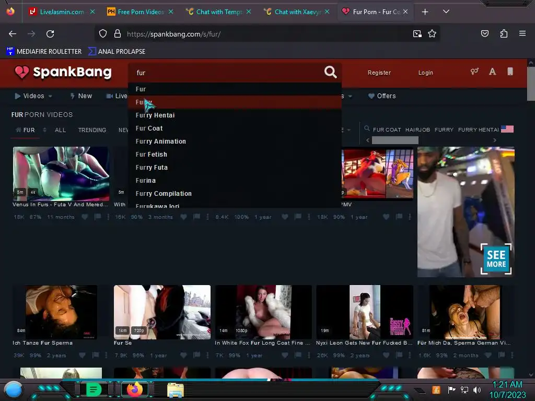Click the tag list horizontal scrollbar
This screenshot has width=535, height=401.
[x=395, y=140]
